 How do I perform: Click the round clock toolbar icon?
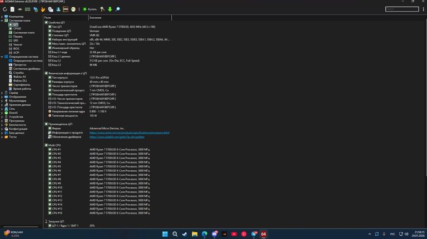click(x=73, y=9)
